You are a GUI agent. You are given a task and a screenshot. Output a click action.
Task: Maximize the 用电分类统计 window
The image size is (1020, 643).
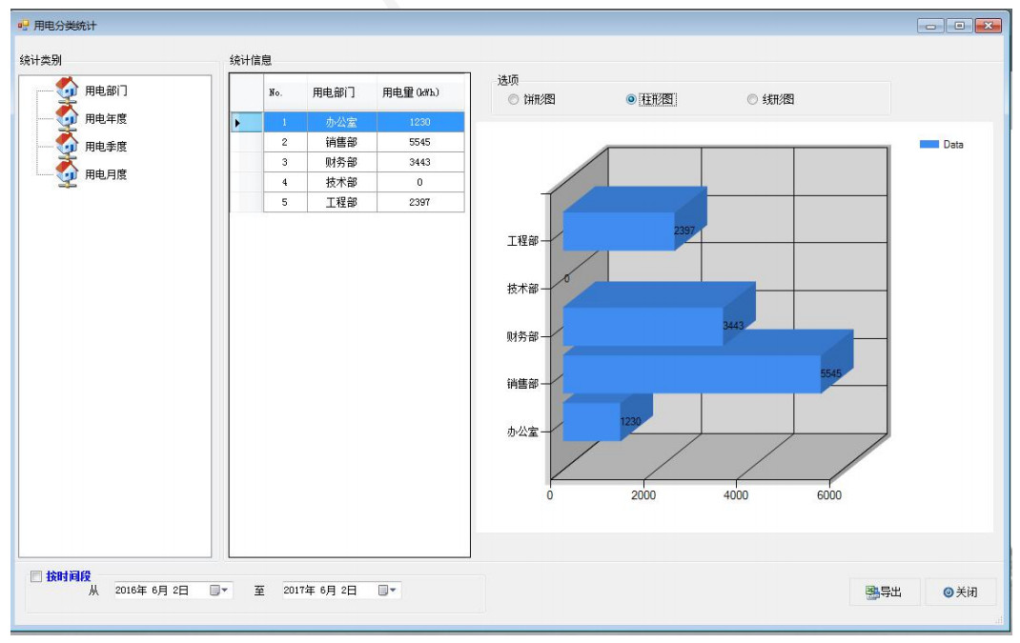pos(960,26)
